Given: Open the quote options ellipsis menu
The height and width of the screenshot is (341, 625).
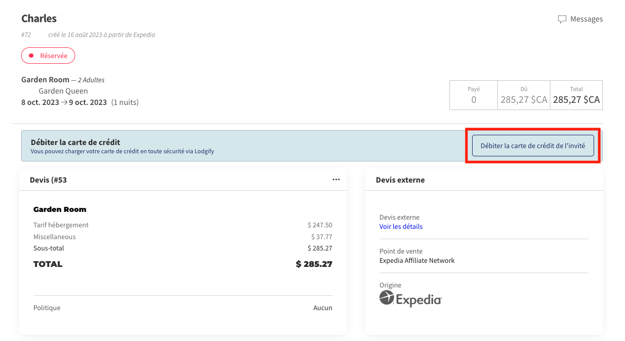Looking at the screenshot, I should 336,180.
